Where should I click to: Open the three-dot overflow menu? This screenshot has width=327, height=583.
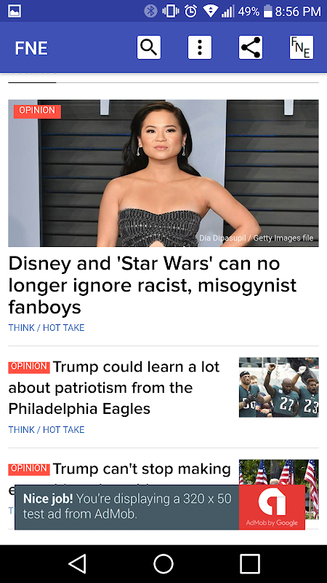[199, 47]
